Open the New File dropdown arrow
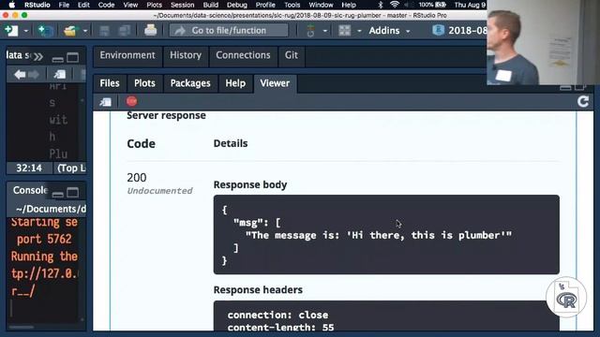The image size is (600, 337). (x=26, y=31)
